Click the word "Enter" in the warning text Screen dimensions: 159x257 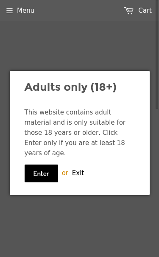coord(33,143)
